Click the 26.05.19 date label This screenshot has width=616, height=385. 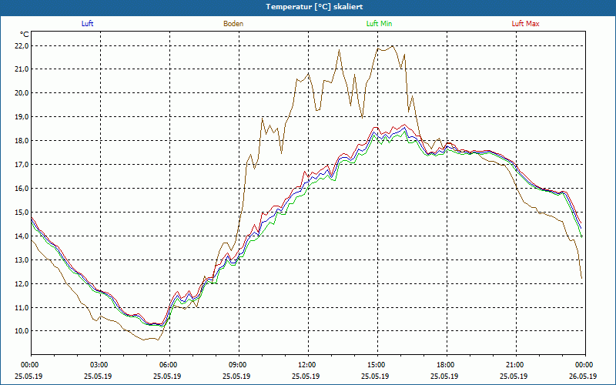[584, 376]
